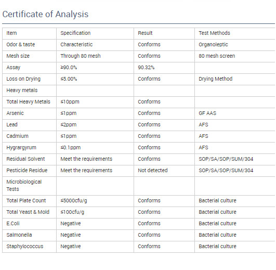Image resolution: width=276 pixels, height=270 pixels.
Task: Click the Arsenic row label
Action: [15, 113]
